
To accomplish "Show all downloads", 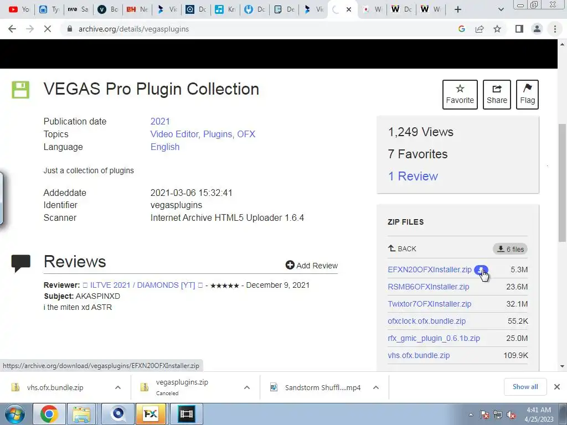I will pyautogui.click(x=525, y=387).
